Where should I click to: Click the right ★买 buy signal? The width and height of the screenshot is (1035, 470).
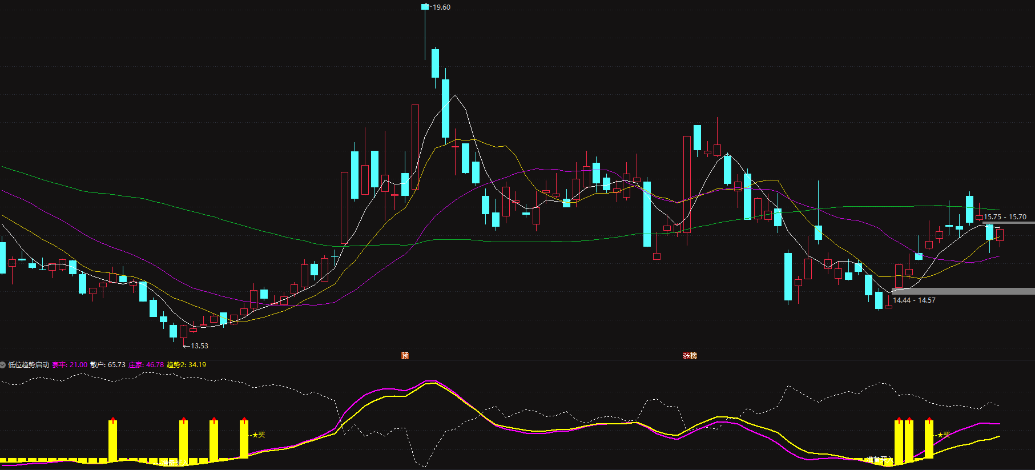943,435
